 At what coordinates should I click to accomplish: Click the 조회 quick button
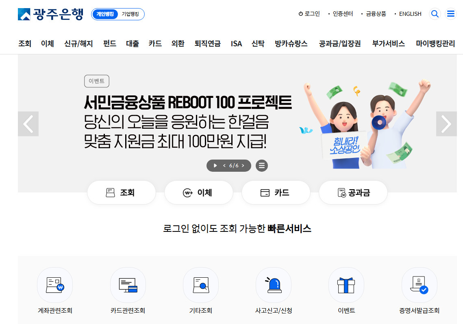pyautogui.click(x=122, y=192)
